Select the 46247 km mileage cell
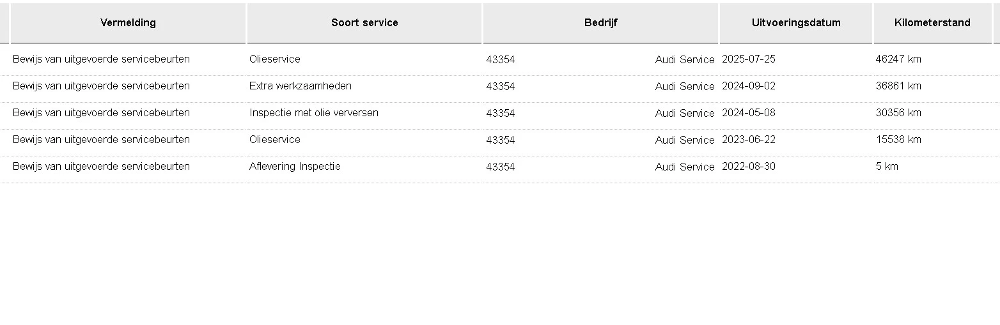Viewport: 1000px width, 325px height. coord(898,59)
